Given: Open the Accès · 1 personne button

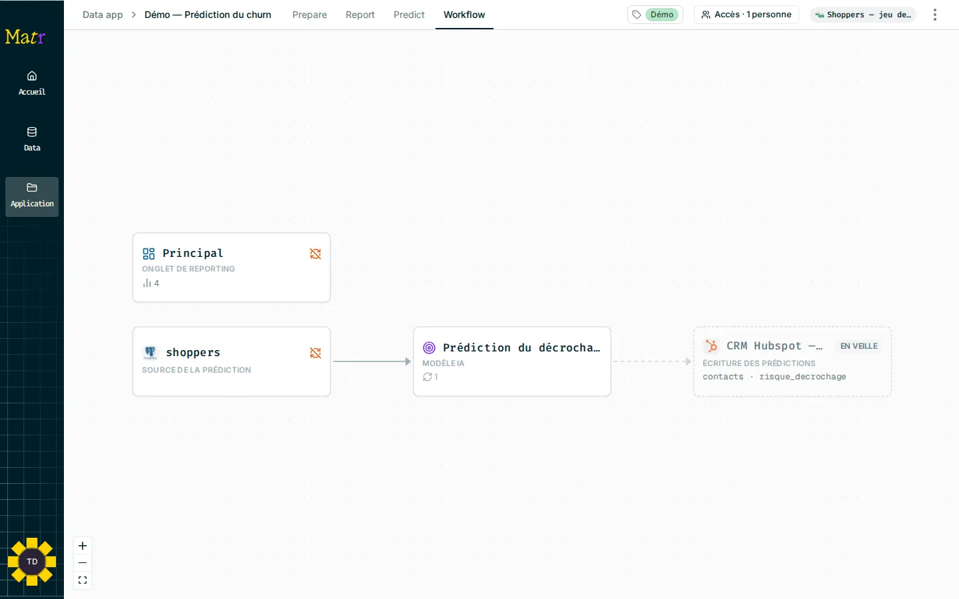Looking at the screenshot, I should coord(747,15).
